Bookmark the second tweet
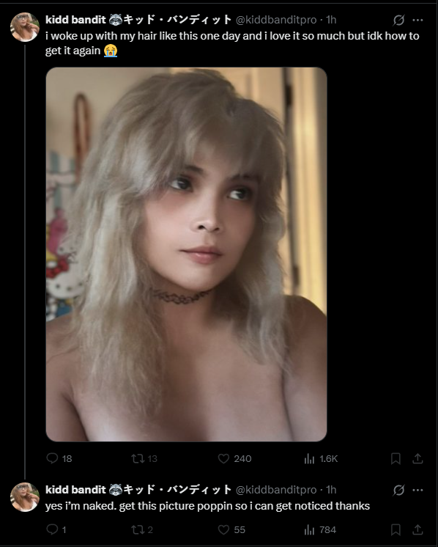This screenshot has width=438, height=547. click(x=396, y=529)
